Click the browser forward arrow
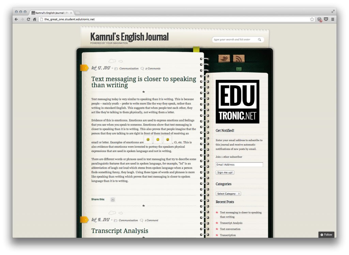349x255 pixels. (22, 19)
